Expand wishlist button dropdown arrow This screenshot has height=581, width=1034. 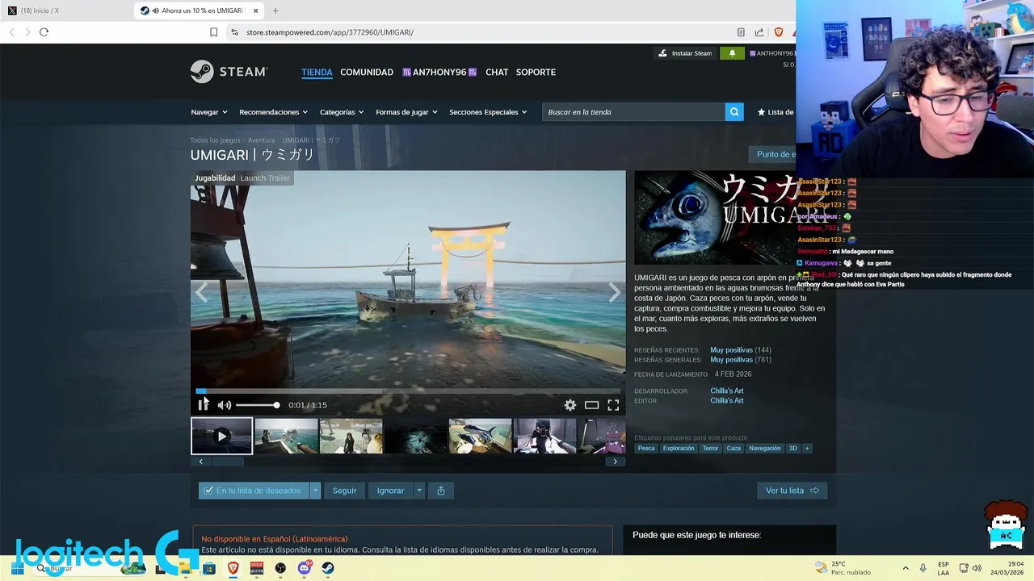[315, 491]
